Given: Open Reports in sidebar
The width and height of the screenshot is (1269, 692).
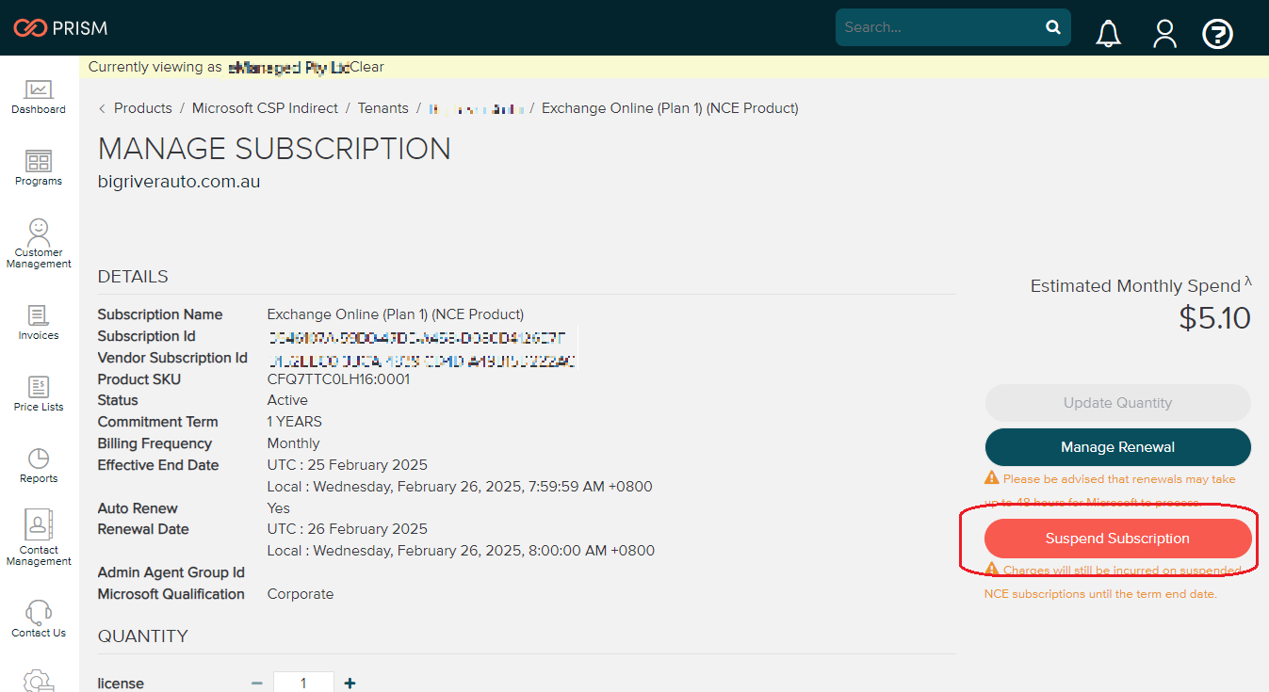Looking at the screenshot, I should point(39,466).
